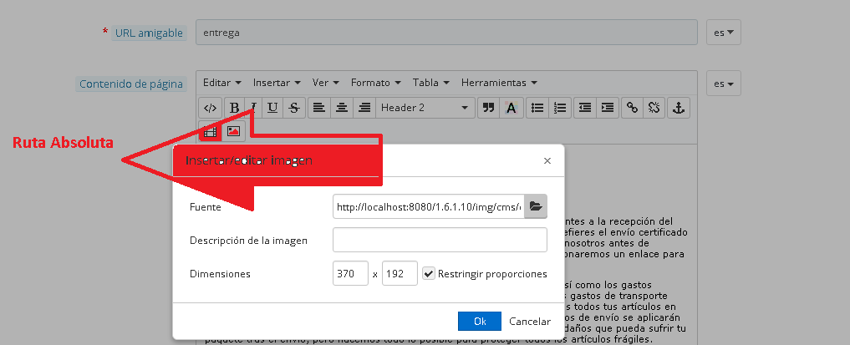The width and height of the screenshot is (850, 345).
Task: Click the insert link icon
Action: 633,108
